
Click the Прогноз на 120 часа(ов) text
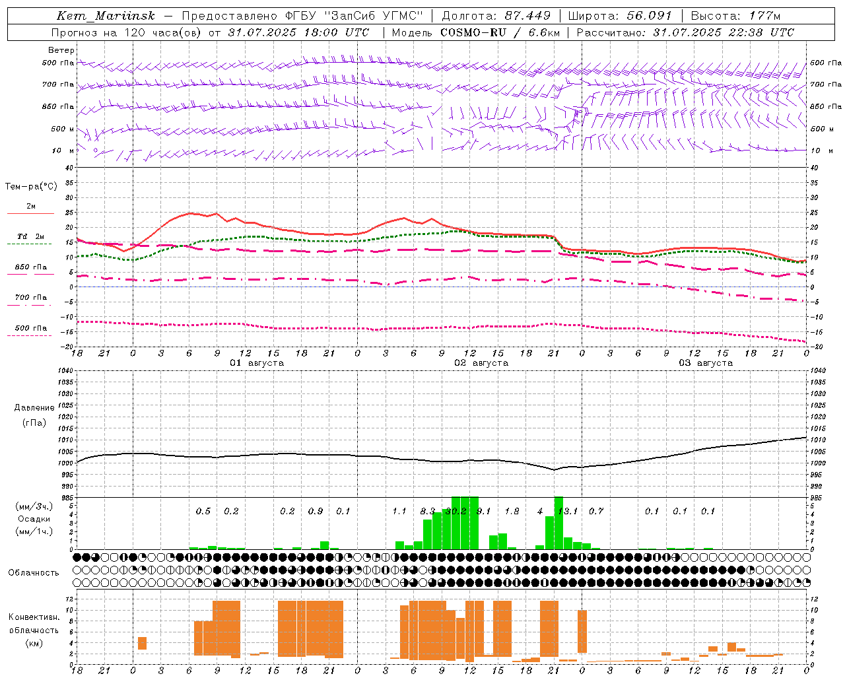(127, 32)
